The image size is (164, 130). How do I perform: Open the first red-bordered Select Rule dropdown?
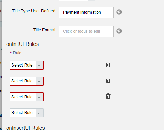click(x=27, y=65)
